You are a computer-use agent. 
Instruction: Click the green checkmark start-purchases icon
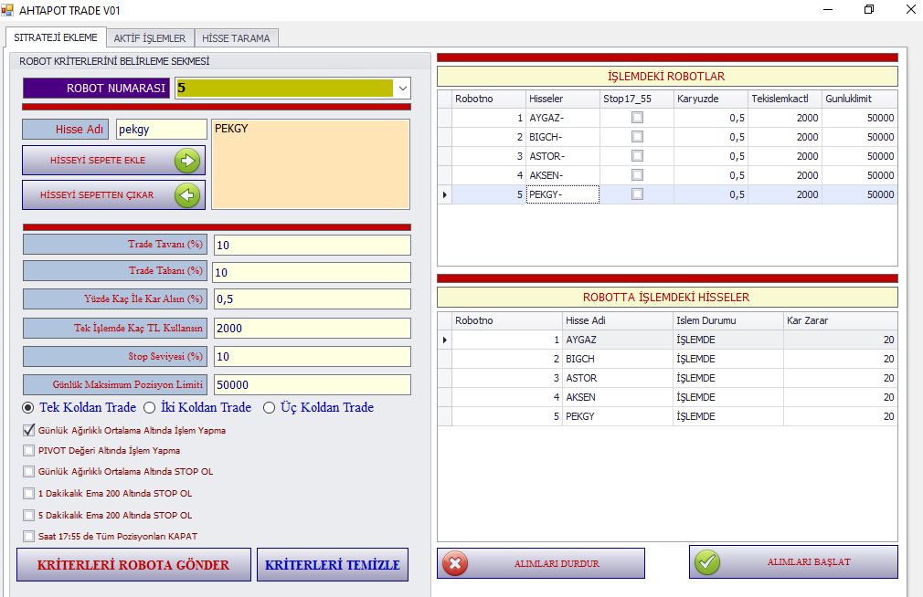tap(707, 562)
